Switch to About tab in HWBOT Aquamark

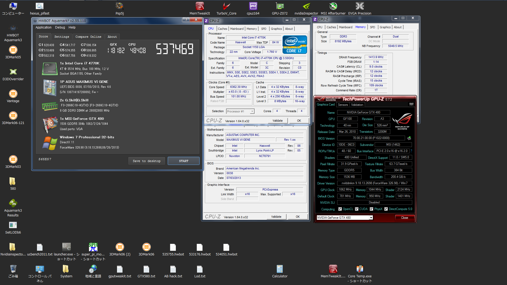pyautogui.click(x=112, y=37)
